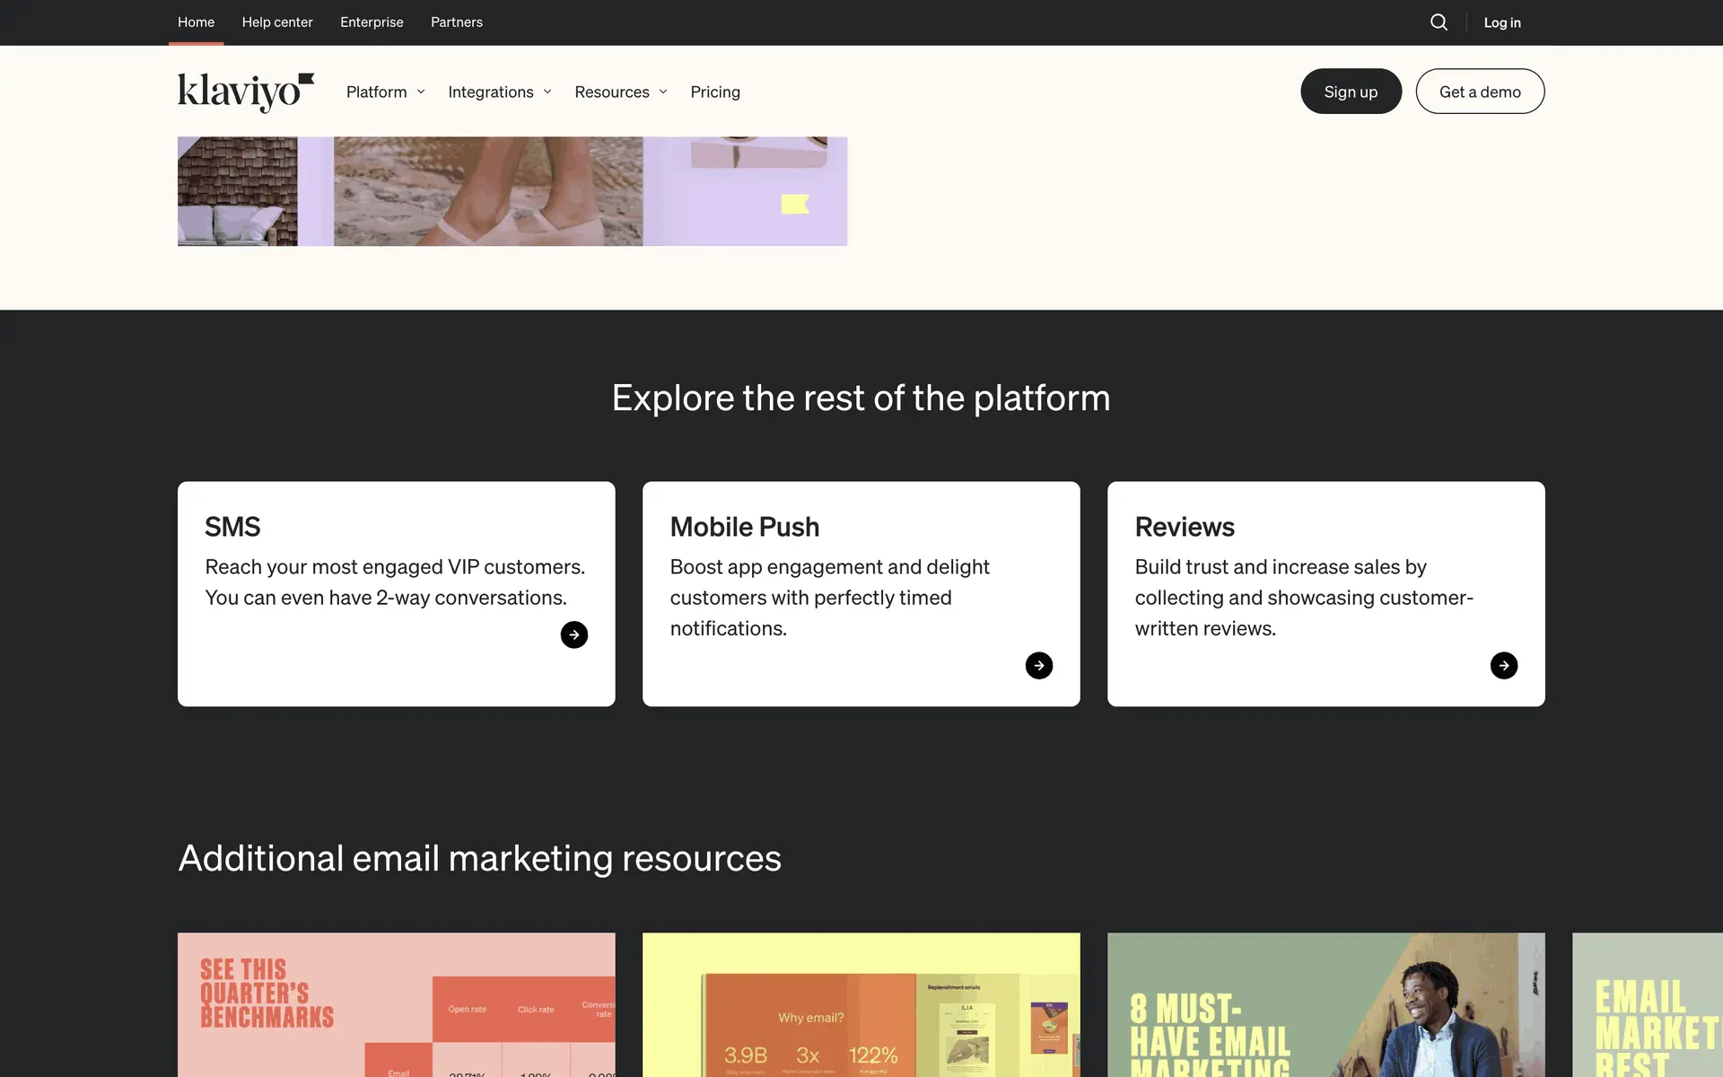
Task: Open the Reviews card heading
Action: 1184,527
